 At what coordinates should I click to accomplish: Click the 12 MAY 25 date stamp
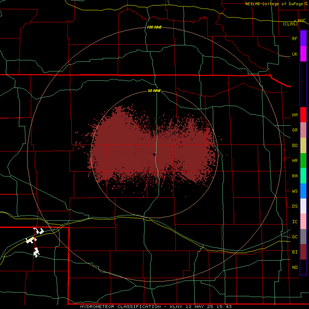[x=200, y=307]
